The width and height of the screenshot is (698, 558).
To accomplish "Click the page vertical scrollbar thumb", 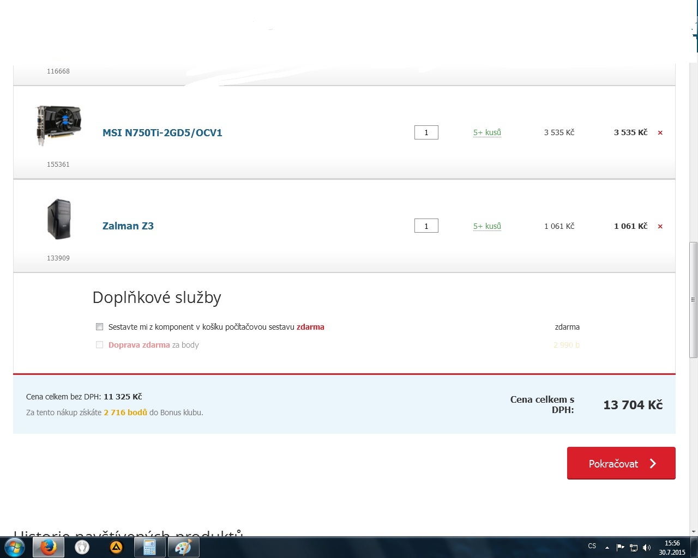I will pyautogui.click(x=693, y=300).
